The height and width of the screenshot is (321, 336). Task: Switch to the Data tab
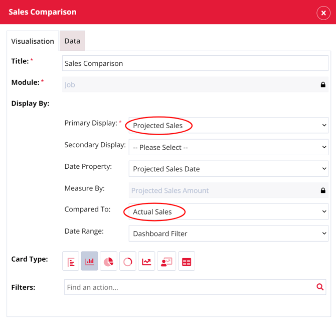tap(72, 41)
